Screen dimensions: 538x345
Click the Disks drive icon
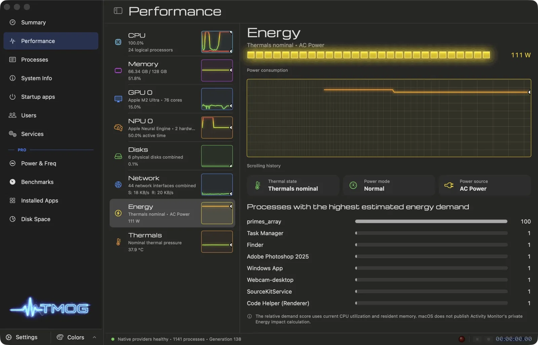tap(118, 156)
